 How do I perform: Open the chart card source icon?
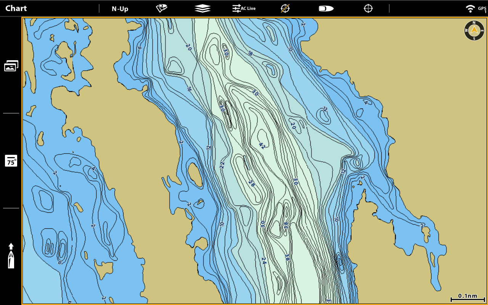[x=162, y=8]
